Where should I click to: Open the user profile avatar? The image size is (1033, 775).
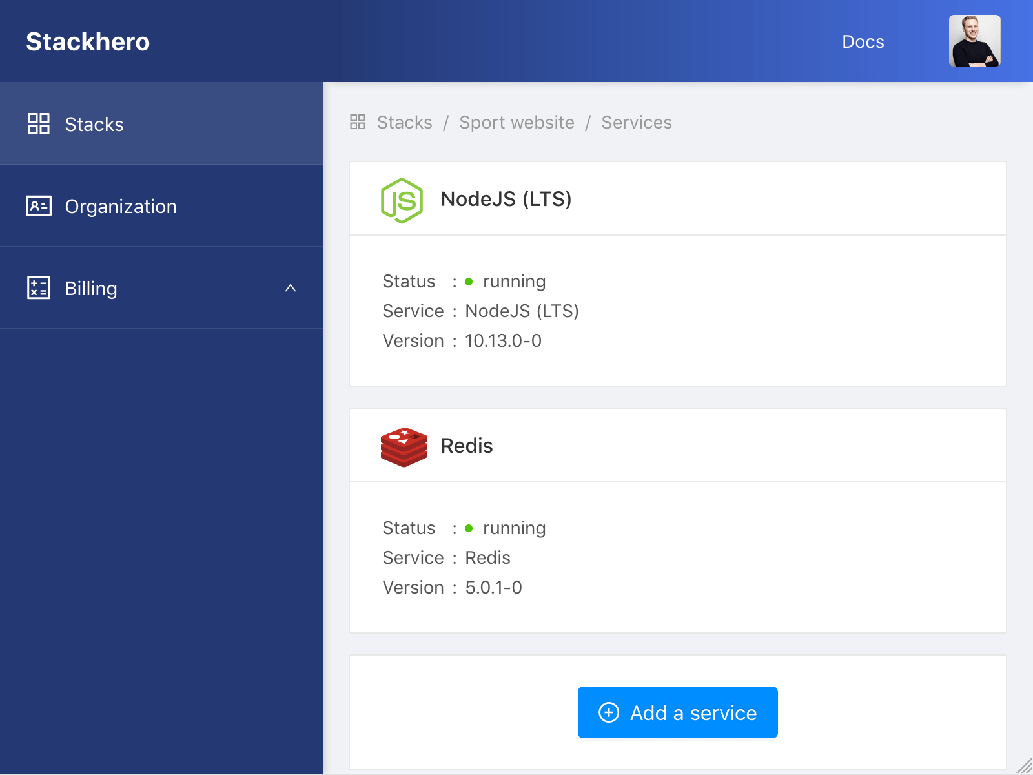pyautogui.click(x=974, y=41)
